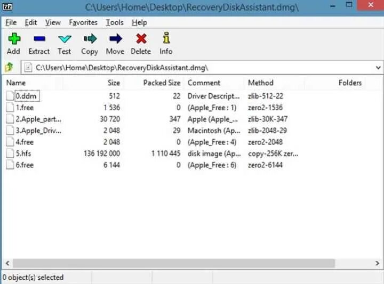Viewport: 384px width, 284px height.
Task: Select the 6.free file name
Action: coord(25,165)
